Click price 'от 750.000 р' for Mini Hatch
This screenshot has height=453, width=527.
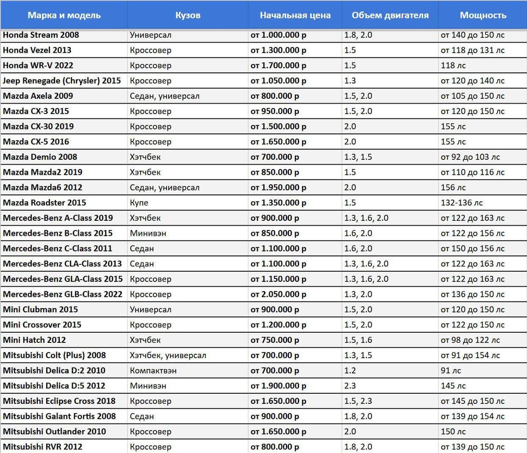tap(295, 340)
